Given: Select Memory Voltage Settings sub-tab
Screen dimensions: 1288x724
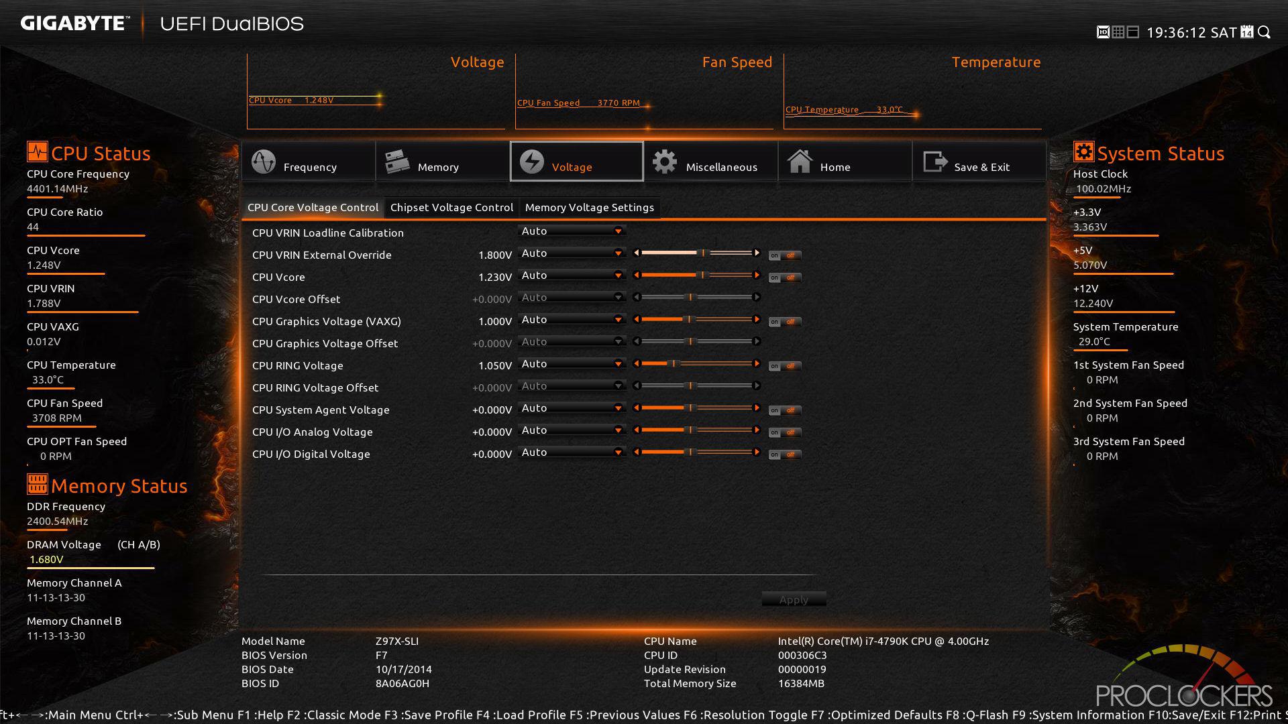Looking at the screenshot, I should click(590, 207).
